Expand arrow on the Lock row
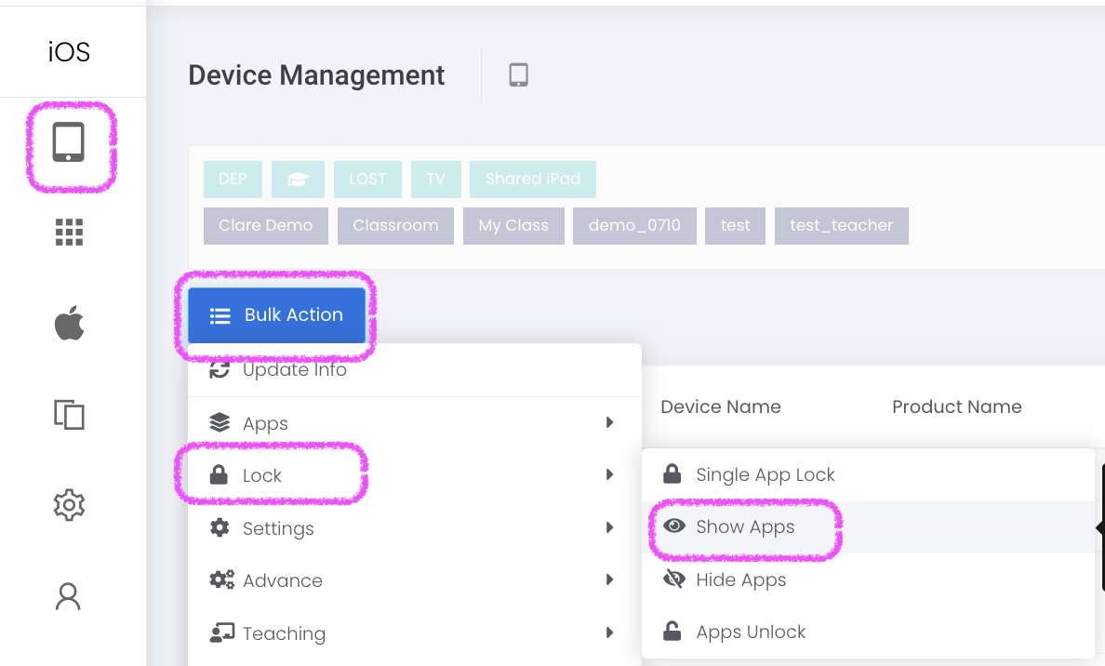The image size is (1105, 666). click(x=609, y=474)
